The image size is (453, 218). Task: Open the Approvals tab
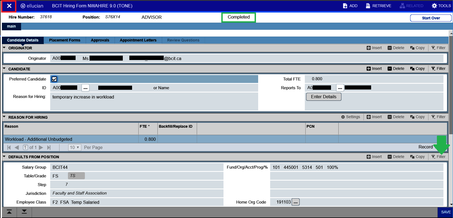click(100, 40)
